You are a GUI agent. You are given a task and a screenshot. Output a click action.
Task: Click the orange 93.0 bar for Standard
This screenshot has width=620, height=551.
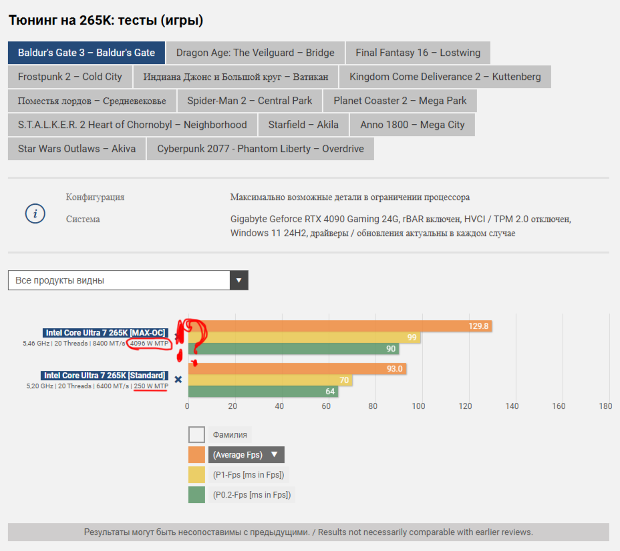point(297,369)
